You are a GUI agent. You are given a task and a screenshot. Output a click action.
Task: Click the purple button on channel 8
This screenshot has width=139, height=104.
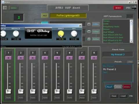[x=94, y=58]
